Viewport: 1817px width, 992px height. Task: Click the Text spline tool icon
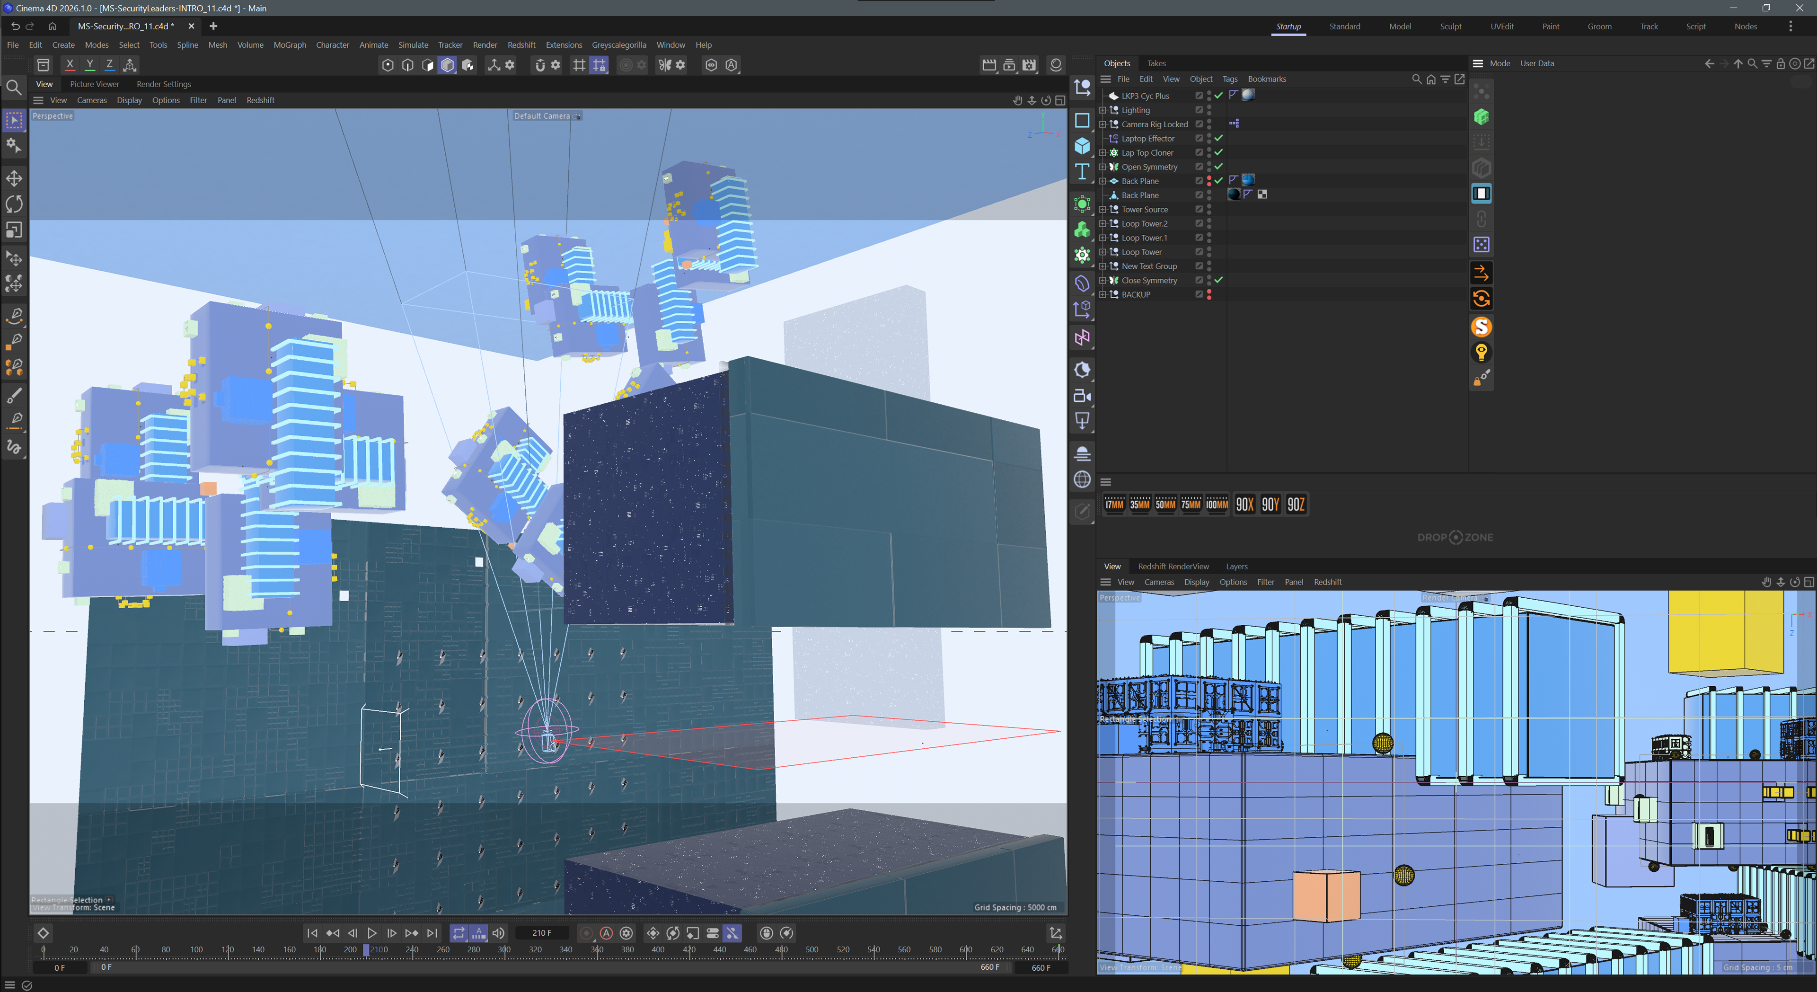coord(1082,171)
